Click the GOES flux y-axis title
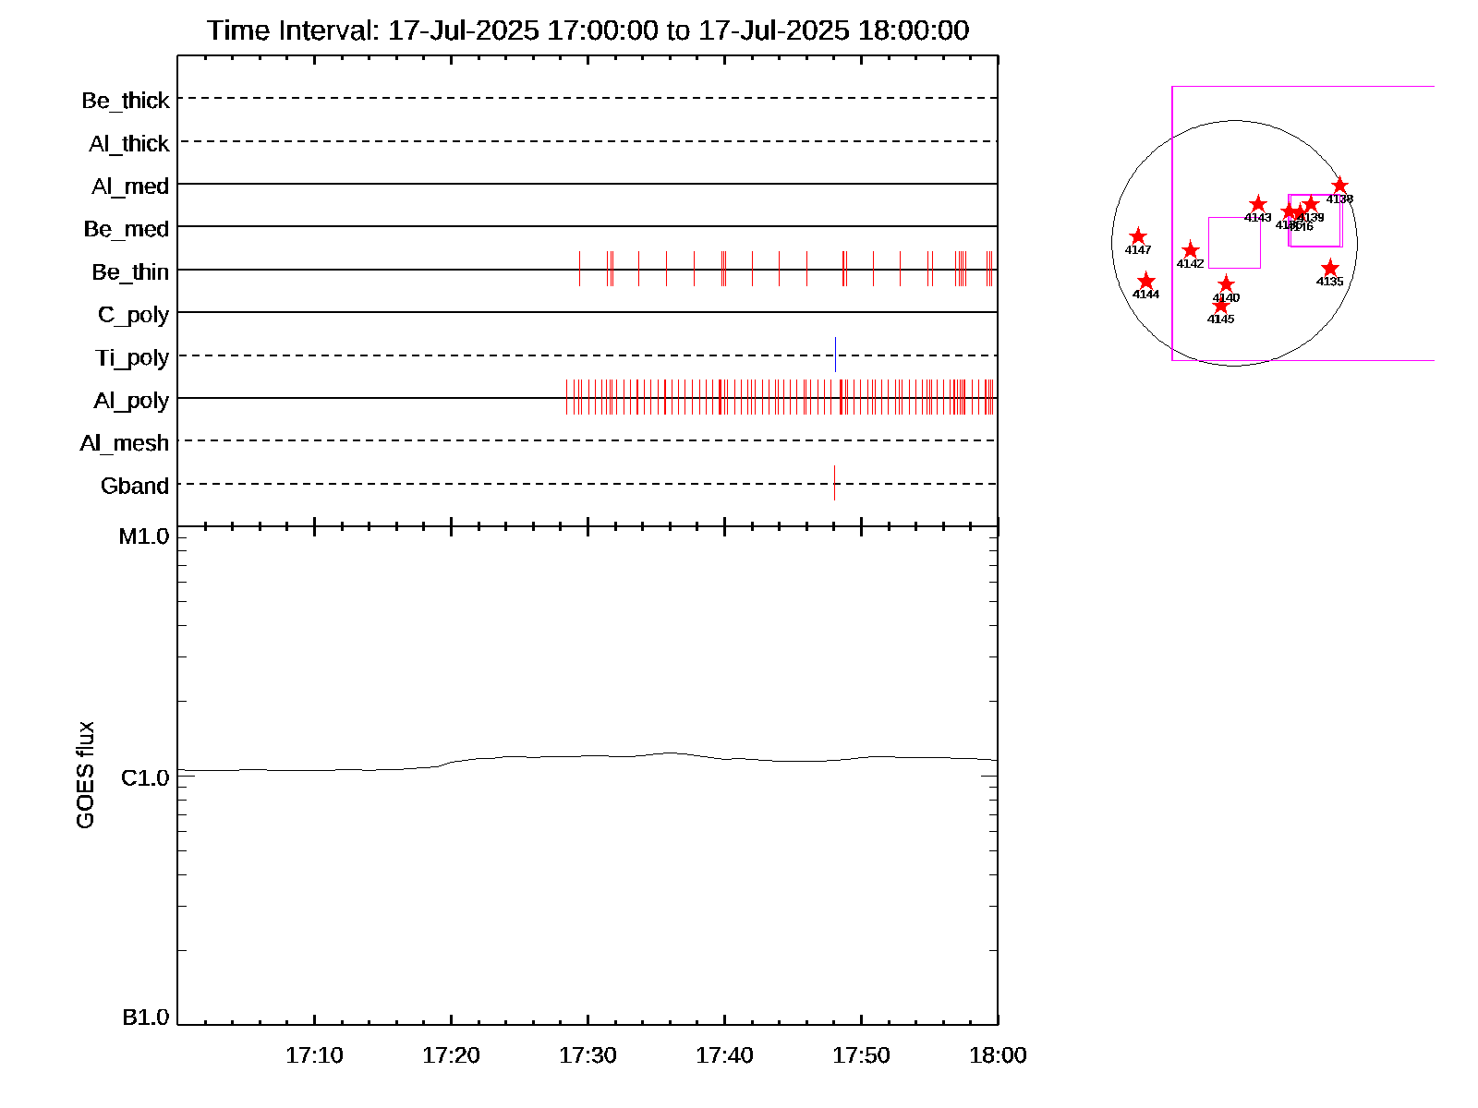 click(x=85, y=775)
